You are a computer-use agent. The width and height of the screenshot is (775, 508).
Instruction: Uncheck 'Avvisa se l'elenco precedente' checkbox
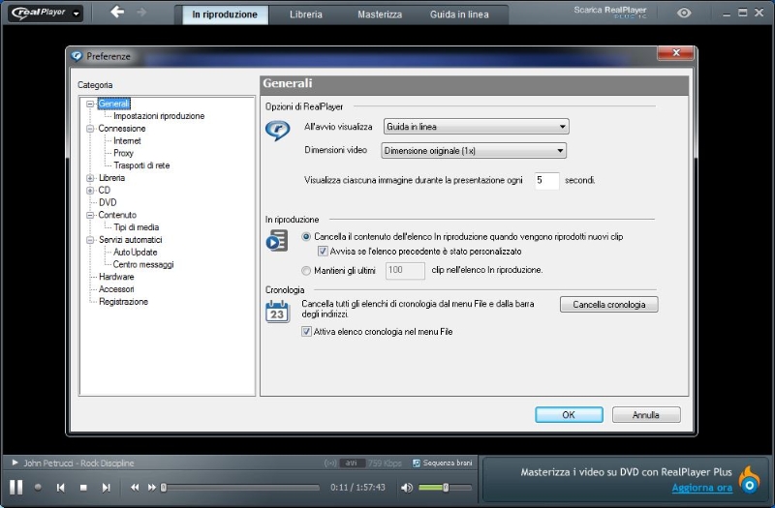click(323, 251)
